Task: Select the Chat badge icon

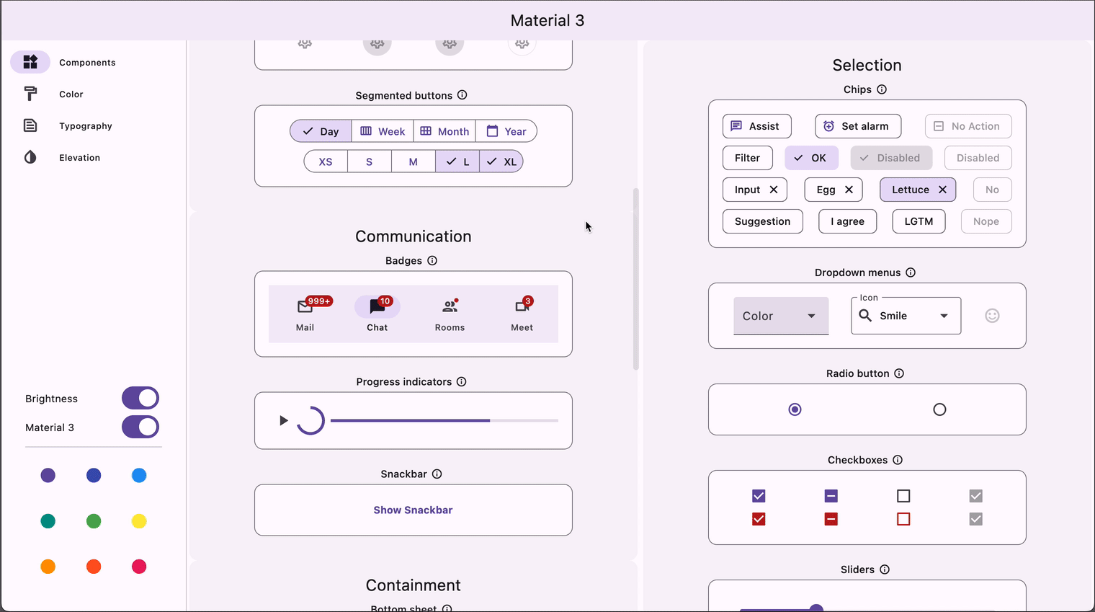Action: point(377,306)
